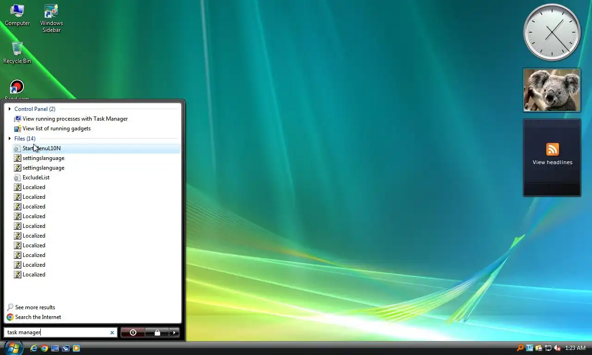Open the shutdown options arrow menu
Screen dimensions: 592x355
[x=174, y=332]
